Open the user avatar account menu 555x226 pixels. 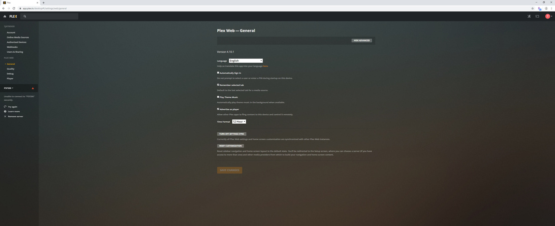pos(548,17)
